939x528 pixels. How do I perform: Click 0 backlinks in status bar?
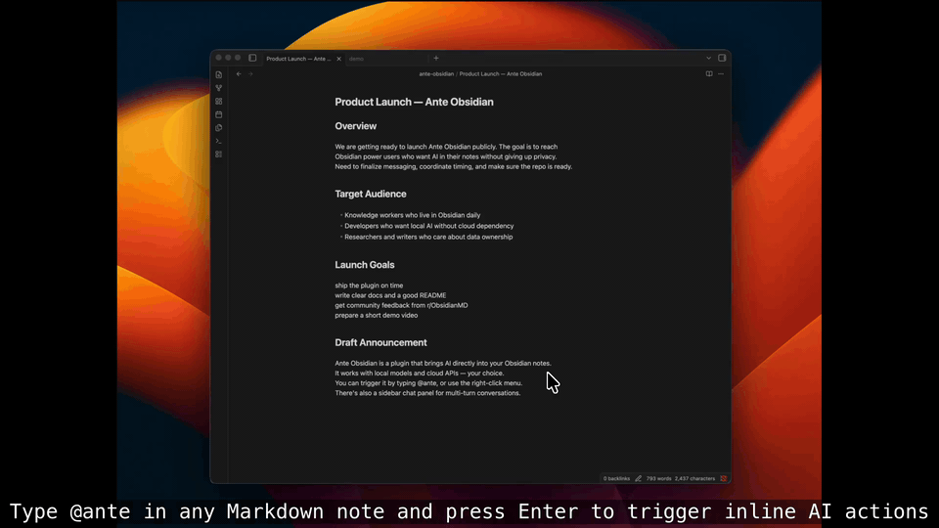click(616, 478)
